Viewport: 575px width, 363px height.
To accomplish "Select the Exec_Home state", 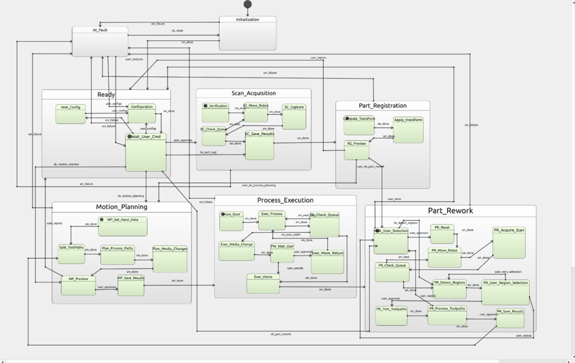I will 263,284.
